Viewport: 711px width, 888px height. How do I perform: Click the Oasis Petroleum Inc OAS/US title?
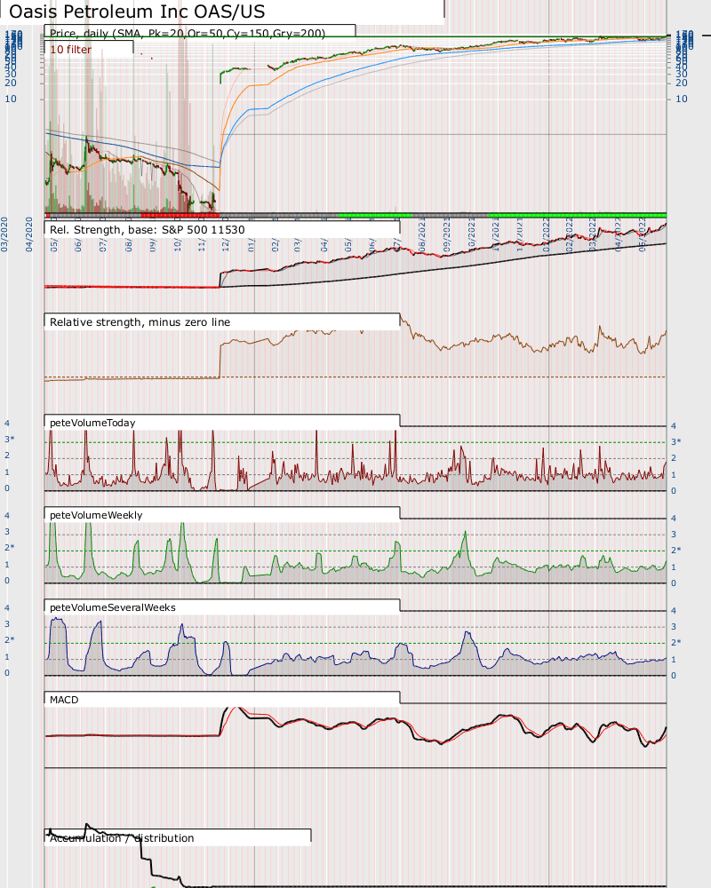click(137, 12)
